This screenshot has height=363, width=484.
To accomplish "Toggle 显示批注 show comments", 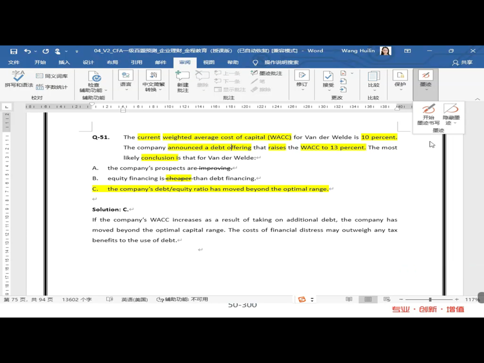I will point(230,89).
